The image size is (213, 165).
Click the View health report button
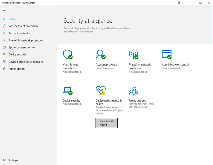(107, 123)
